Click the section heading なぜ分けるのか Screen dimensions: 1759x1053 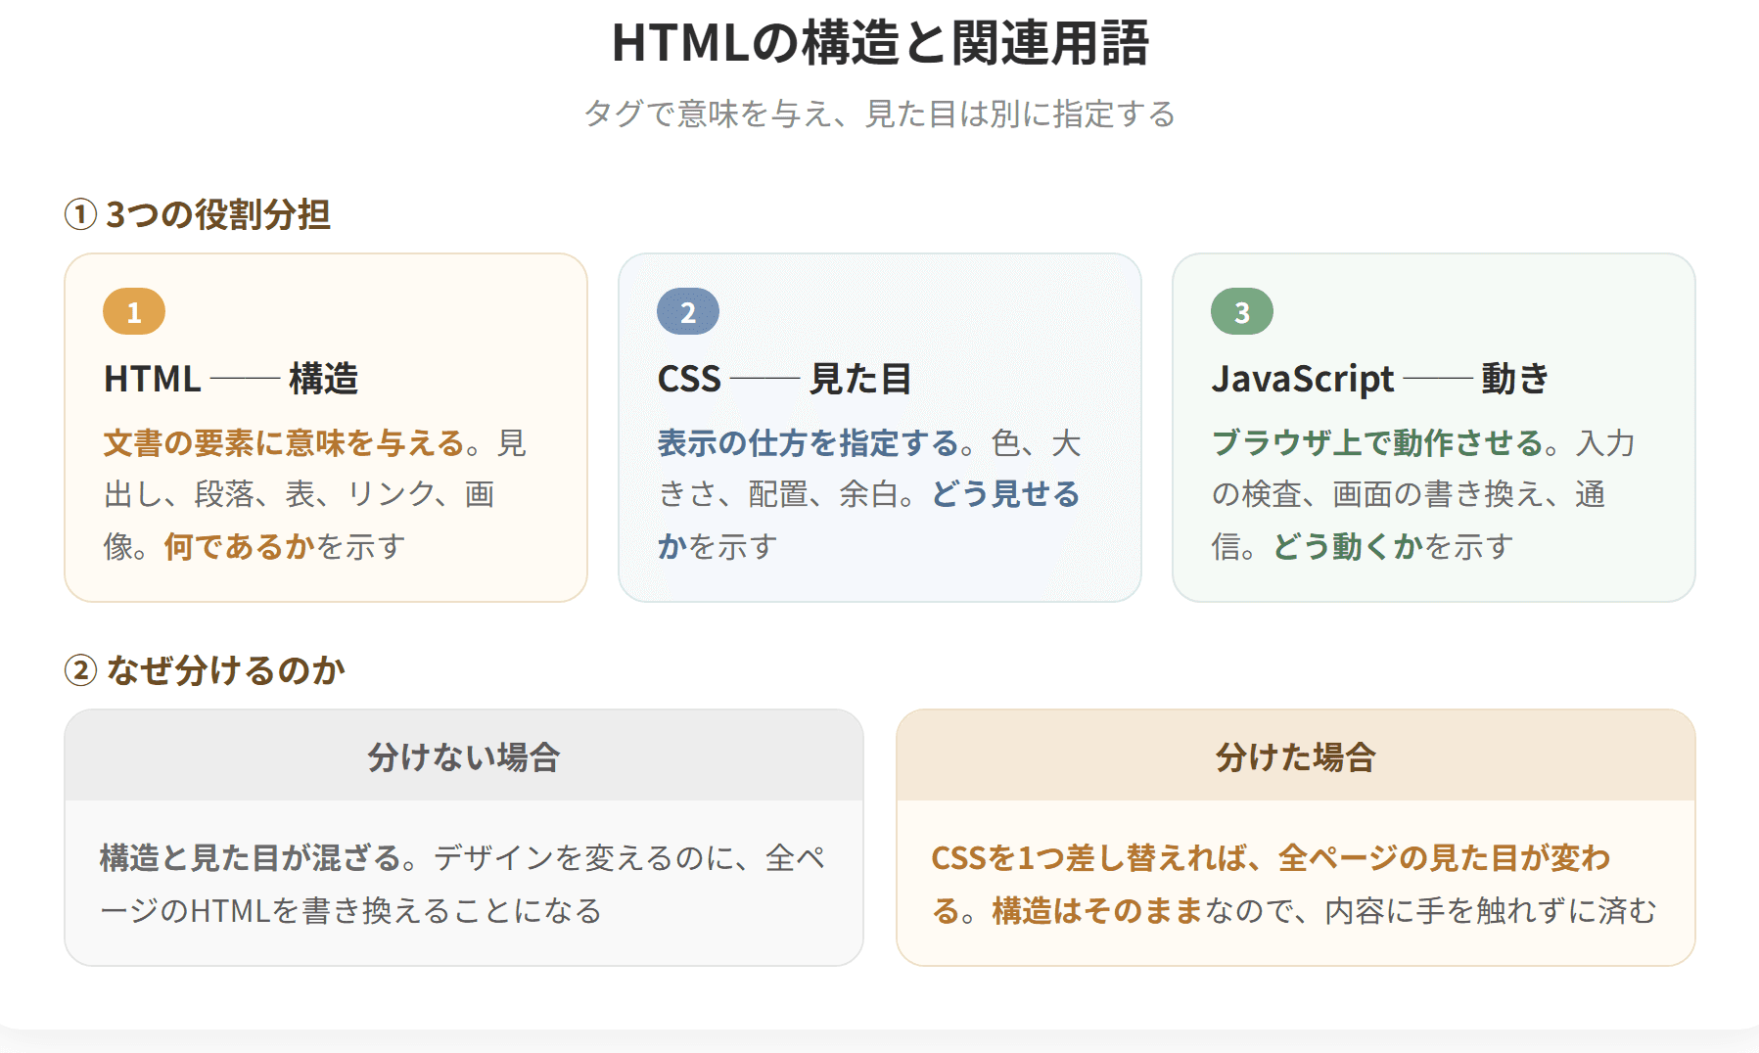tap(226, 670)
